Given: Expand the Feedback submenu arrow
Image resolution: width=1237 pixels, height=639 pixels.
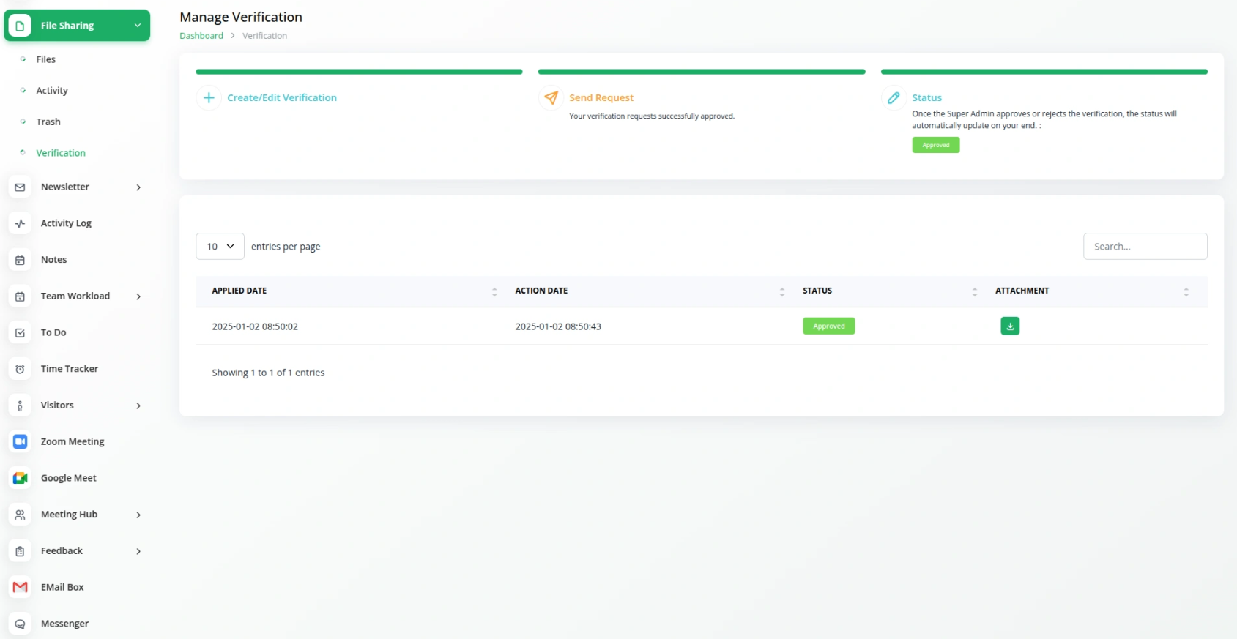Looking at the screenshot, I should coord(138,551).
